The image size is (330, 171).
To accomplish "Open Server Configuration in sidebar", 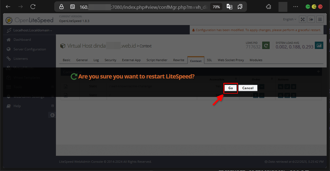I will (30, 49).
